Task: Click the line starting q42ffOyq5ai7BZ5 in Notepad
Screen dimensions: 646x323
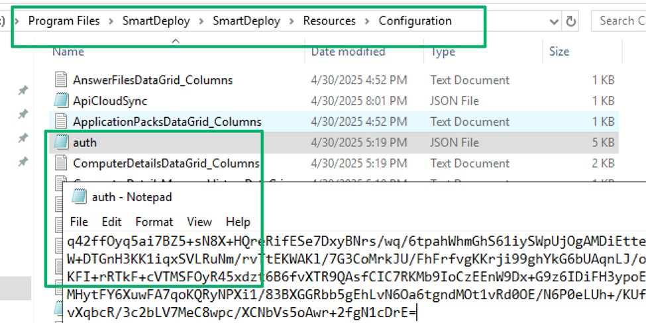Action: tap(356, 242)
